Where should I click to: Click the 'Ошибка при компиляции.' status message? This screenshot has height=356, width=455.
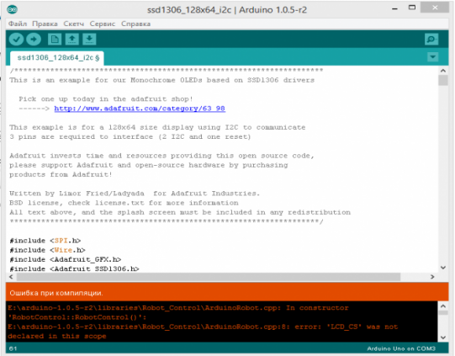[56, 293]
